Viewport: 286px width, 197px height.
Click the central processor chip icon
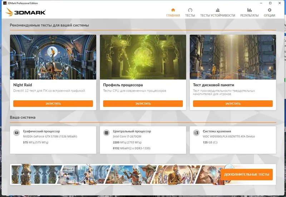106,133
